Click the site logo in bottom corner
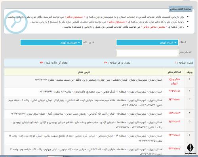Viewport: 198px width, 157px height. pos(190,149)
